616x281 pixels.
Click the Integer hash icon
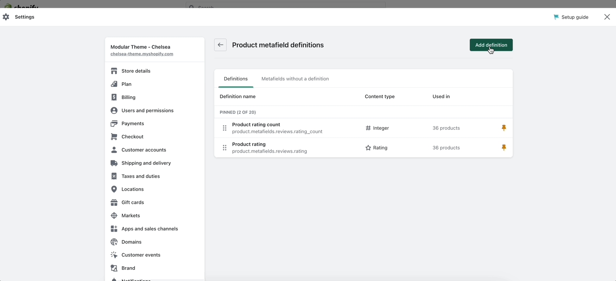[x=368, y=128]
